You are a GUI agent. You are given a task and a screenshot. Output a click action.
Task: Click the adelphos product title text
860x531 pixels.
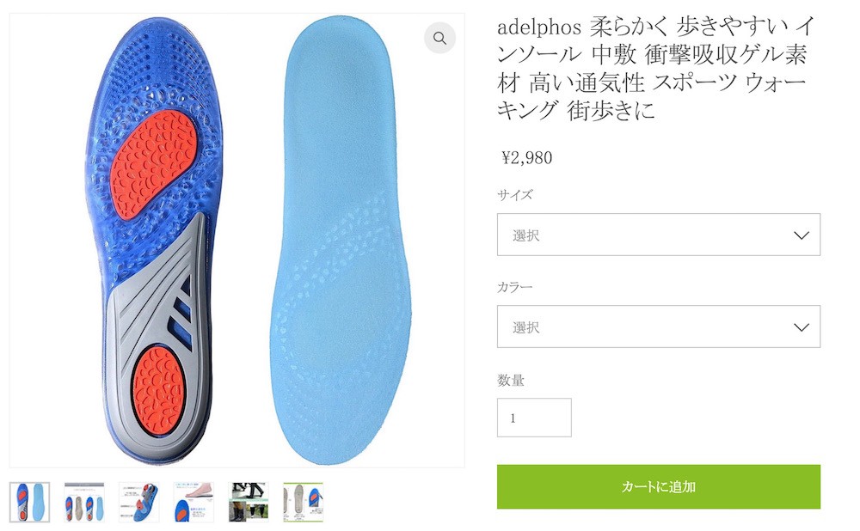(655, 68)
